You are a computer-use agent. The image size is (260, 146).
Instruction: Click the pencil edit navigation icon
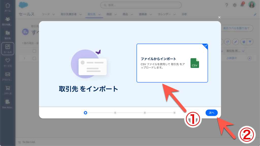pos(255,14)
